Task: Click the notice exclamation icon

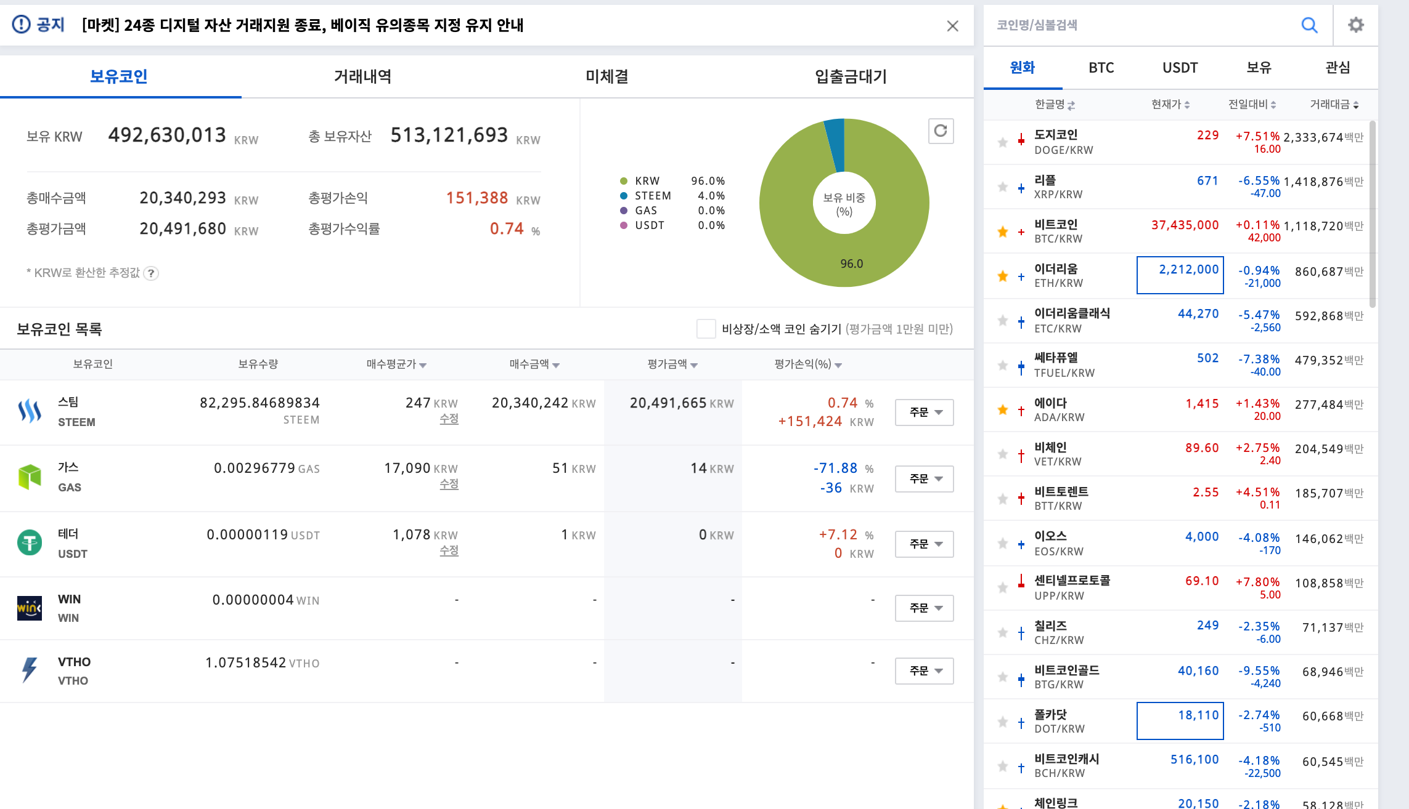Action: coord(21,25)
